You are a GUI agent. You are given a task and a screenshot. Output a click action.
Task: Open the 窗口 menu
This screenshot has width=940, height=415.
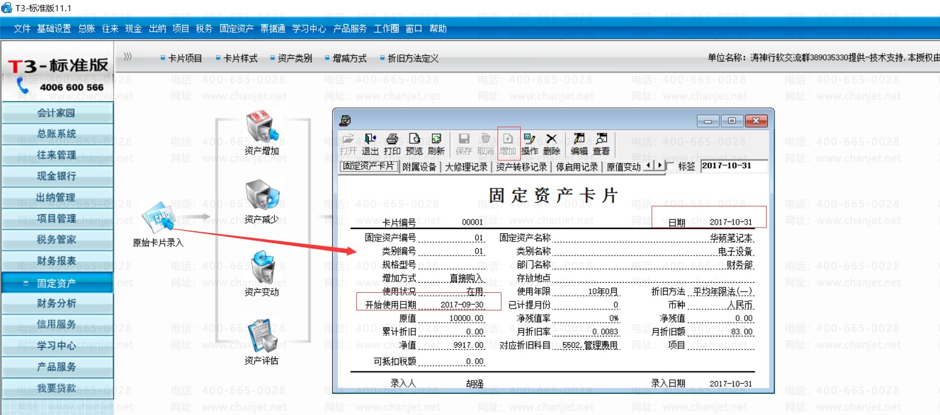[414, 29]
